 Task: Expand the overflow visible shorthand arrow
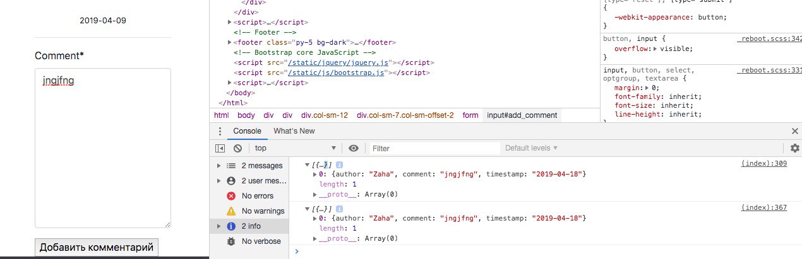click(655, 49)
